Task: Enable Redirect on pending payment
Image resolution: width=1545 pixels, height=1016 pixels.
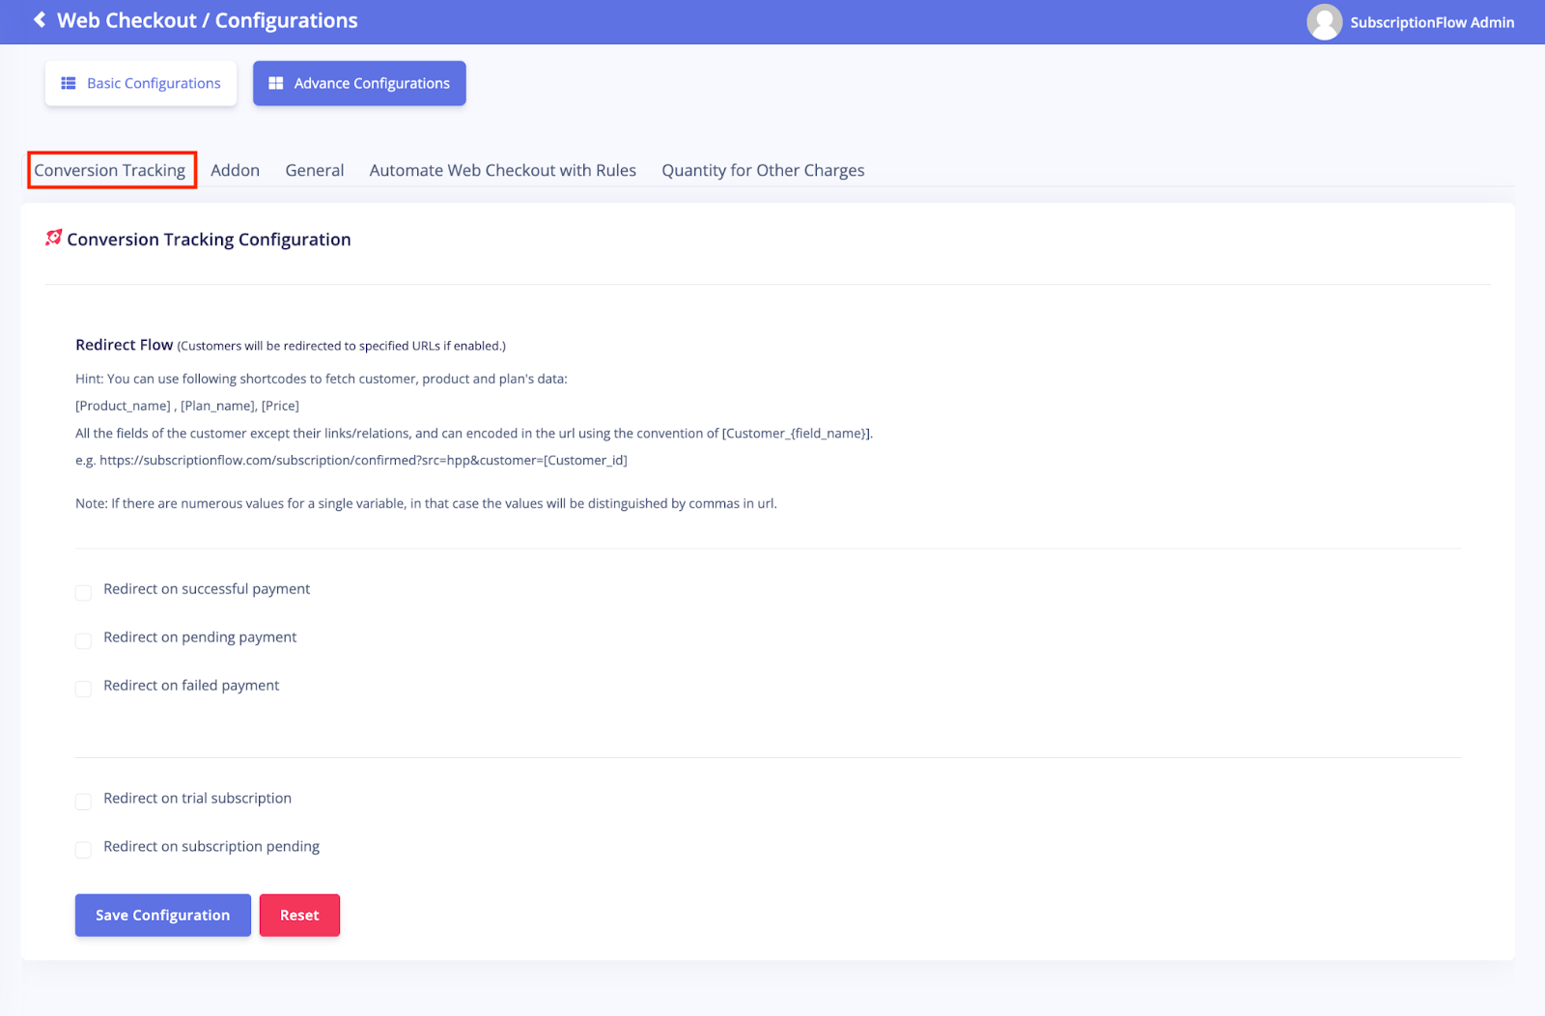Action: [83, 640]
